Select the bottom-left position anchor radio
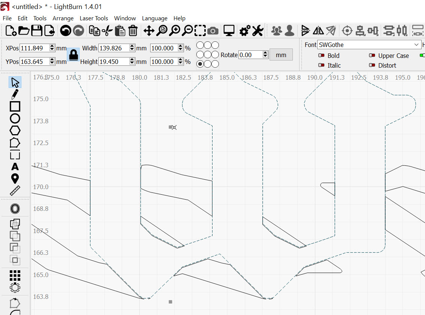Screen dimensions: 425x315 (199, 64)
